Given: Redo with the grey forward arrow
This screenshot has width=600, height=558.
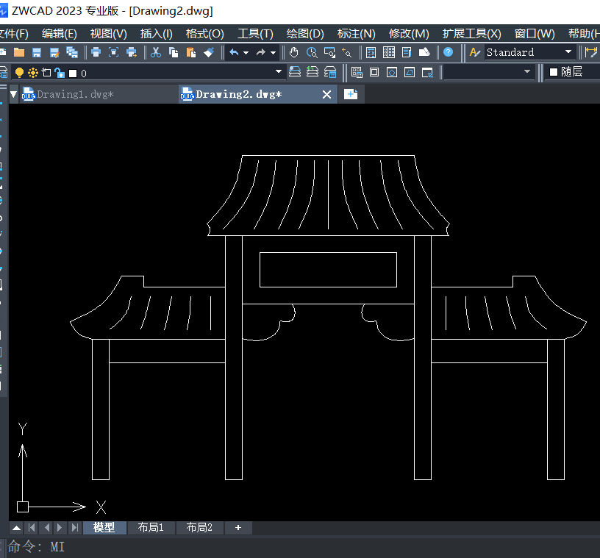Looking at the screenshot, I should pos(261,52).
